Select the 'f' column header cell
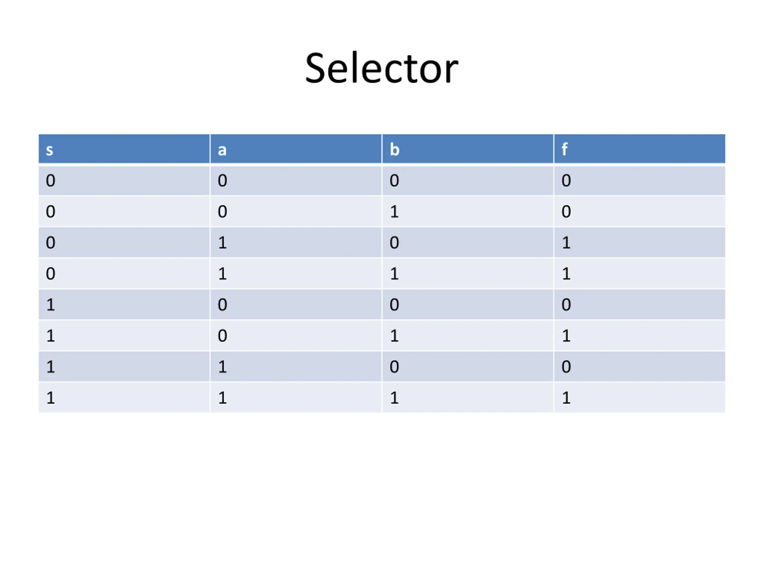Viewport: 764px width, 573px height. (x=640, y=149)
